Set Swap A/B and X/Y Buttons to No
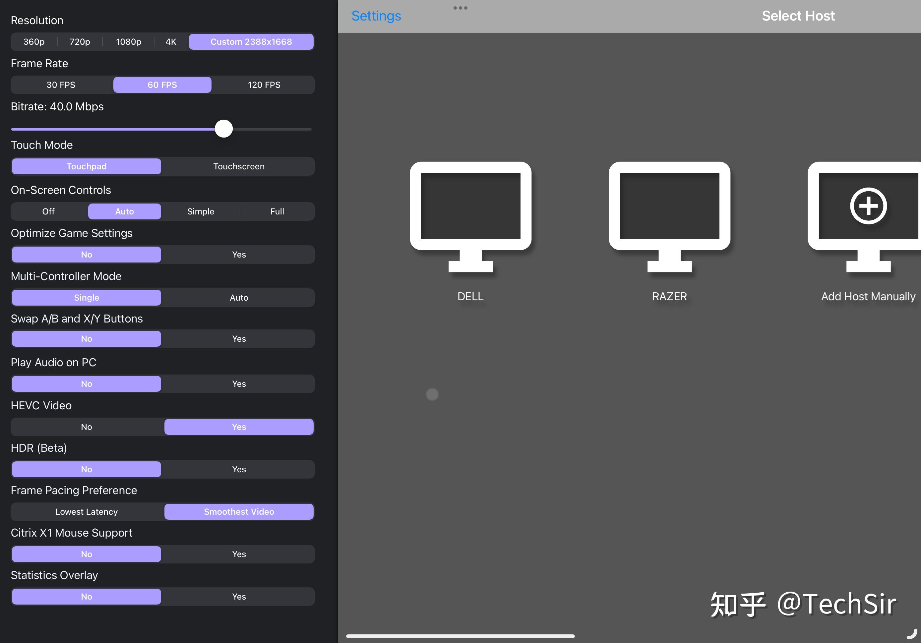921x643 pixels. 86,338
